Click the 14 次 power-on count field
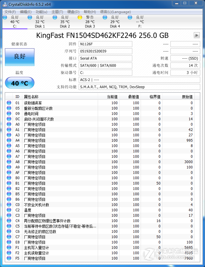The width and height of the screenshot is (205, 267). pos(185,65)
